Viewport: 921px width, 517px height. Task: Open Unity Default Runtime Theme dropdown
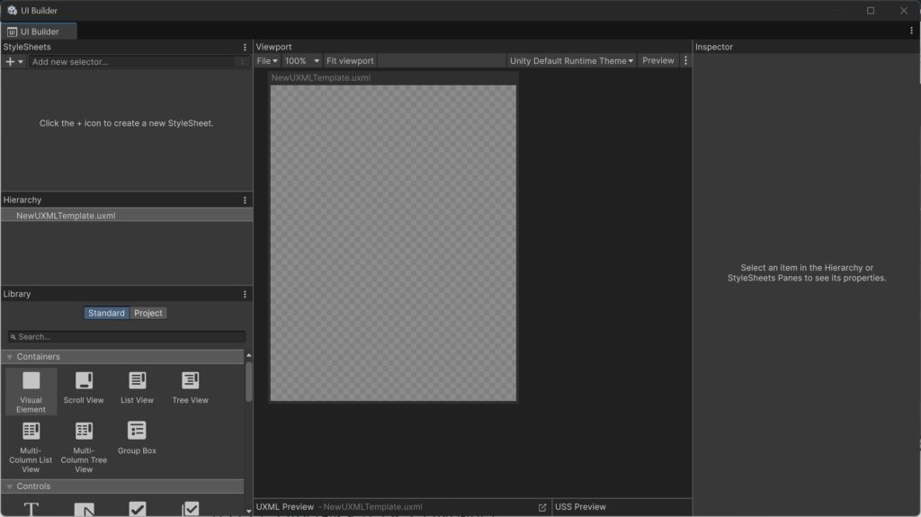pyautogui.click(x=571, y=61)
